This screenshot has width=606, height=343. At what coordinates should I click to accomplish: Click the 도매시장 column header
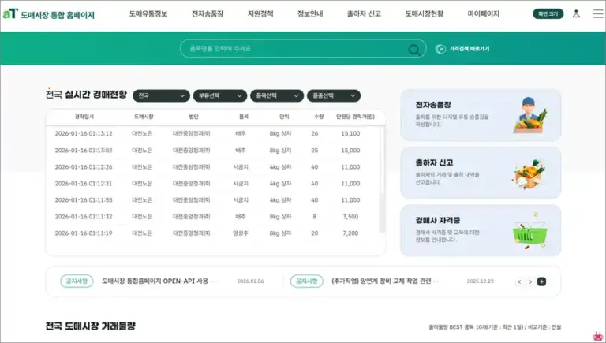point(144,117)
